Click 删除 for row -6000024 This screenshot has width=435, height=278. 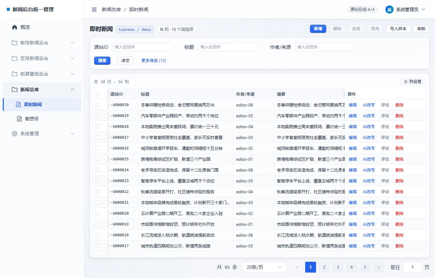399,170
